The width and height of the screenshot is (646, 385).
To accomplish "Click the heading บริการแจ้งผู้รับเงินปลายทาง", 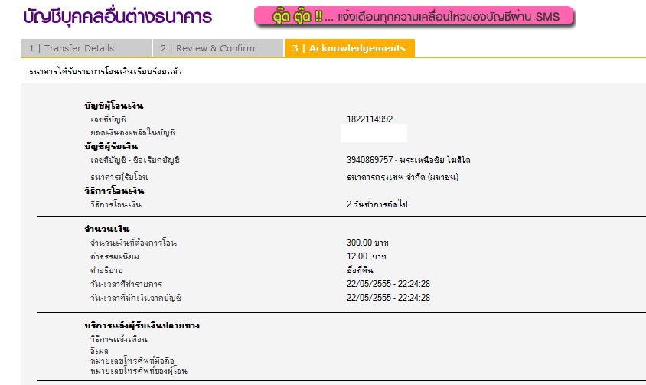I will (x=142, y=325).
